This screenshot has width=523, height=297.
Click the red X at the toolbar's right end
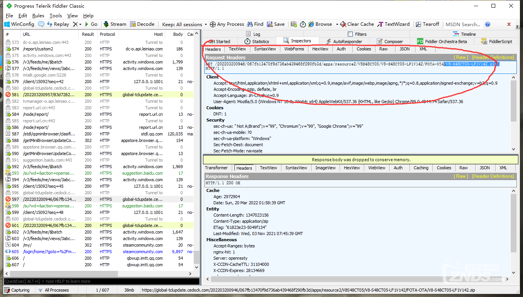[x=509, y=24]
